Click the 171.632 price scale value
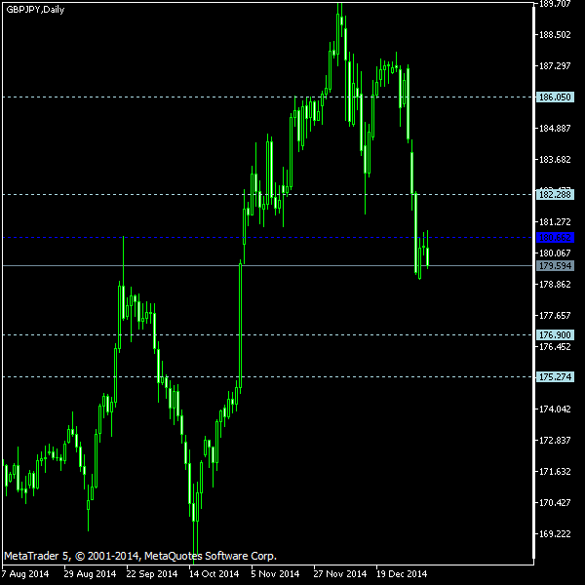Viewport: 585px width, 585px height. 555,472
